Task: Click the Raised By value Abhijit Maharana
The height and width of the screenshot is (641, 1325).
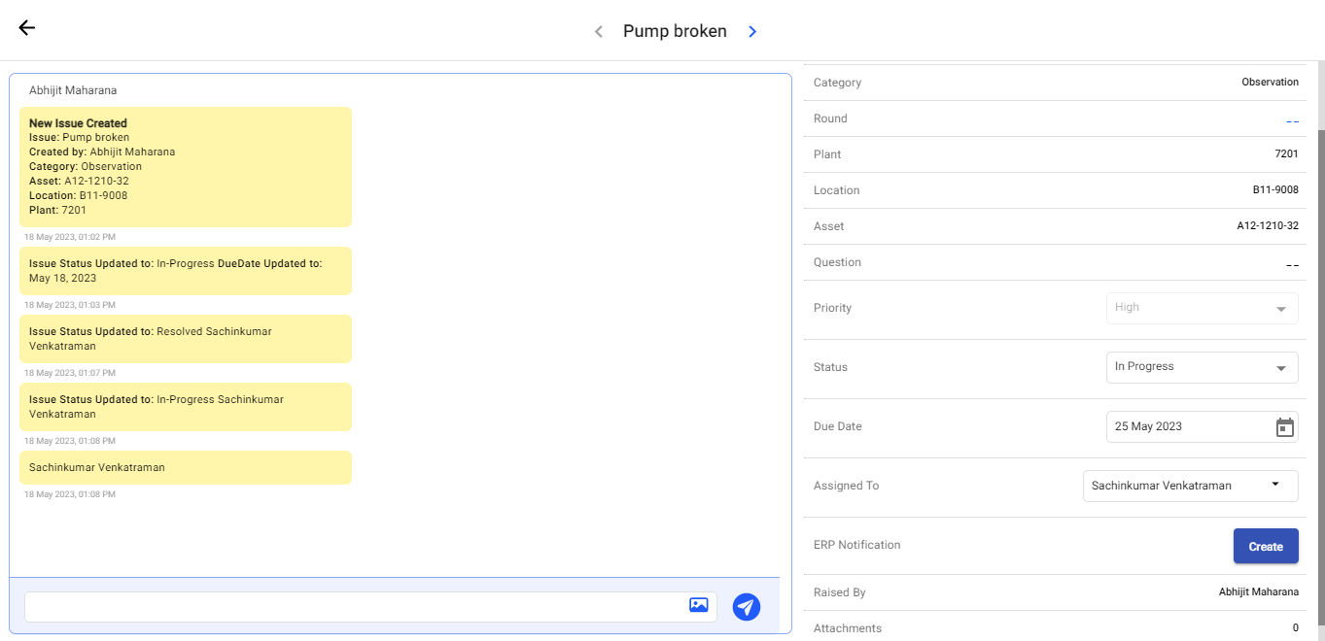Action: click(1258, 592)
